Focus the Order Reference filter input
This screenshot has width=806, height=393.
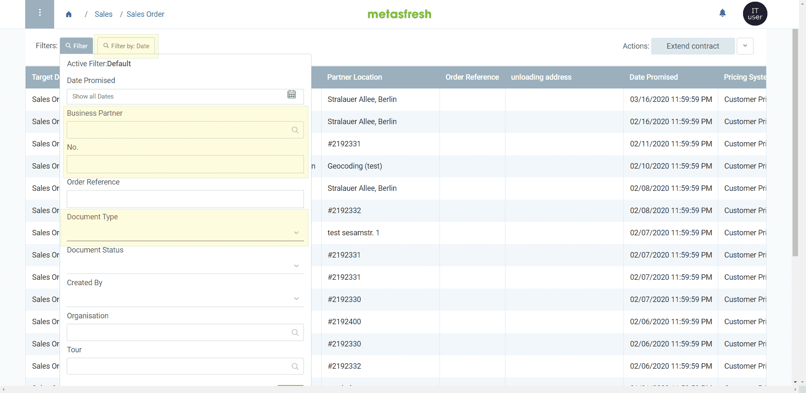[x=185, y=199]
